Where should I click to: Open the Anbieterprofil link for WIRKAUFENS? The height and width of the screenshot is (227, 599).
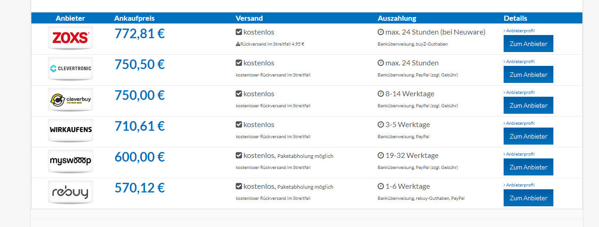[x=519, y=123]
